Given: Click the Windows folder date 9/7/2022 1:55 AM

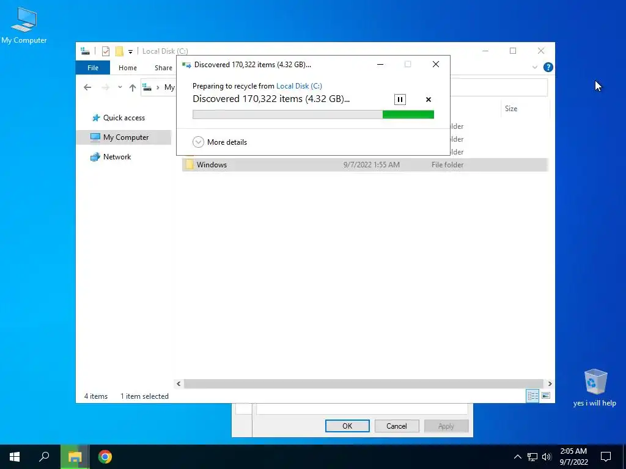Looking at the screenshot, I should 371,165.
